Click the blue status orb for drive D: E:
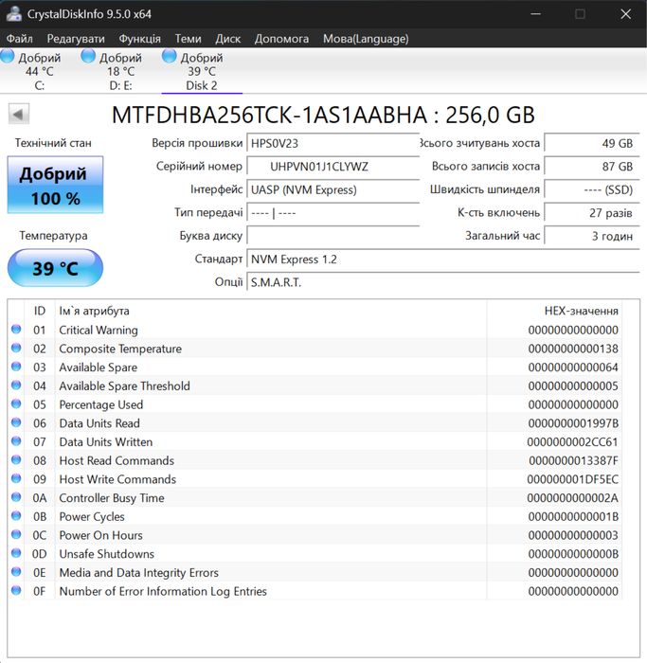The width and height of the screenshot is (647, 663). [88, 56]
